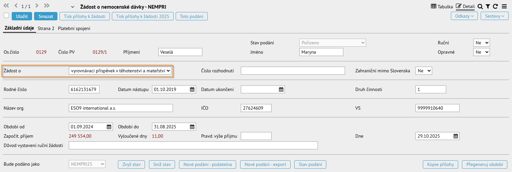Click into the Číslo rozhodnutí field
The image size is (512, 172).
click(x=293, y=71)
